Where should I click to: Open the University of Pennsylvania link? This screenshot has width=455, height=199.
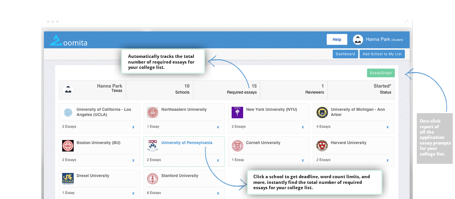187,143
